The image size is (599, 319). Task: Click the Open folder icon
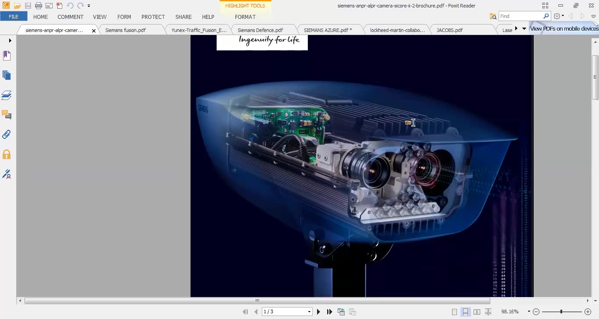point(17,6)
